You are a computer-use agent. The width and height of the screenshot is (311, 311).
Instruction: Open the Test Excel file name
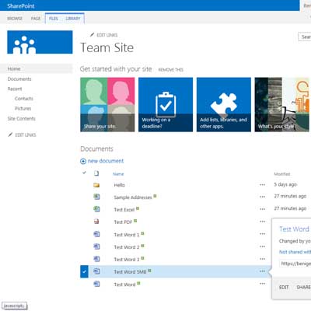coord(124,209)
